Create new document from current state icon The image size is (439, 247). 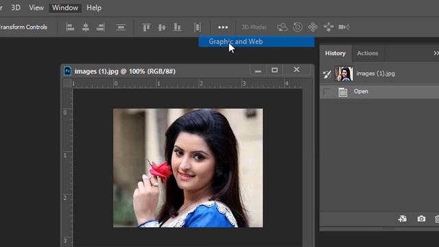[403, 219]
